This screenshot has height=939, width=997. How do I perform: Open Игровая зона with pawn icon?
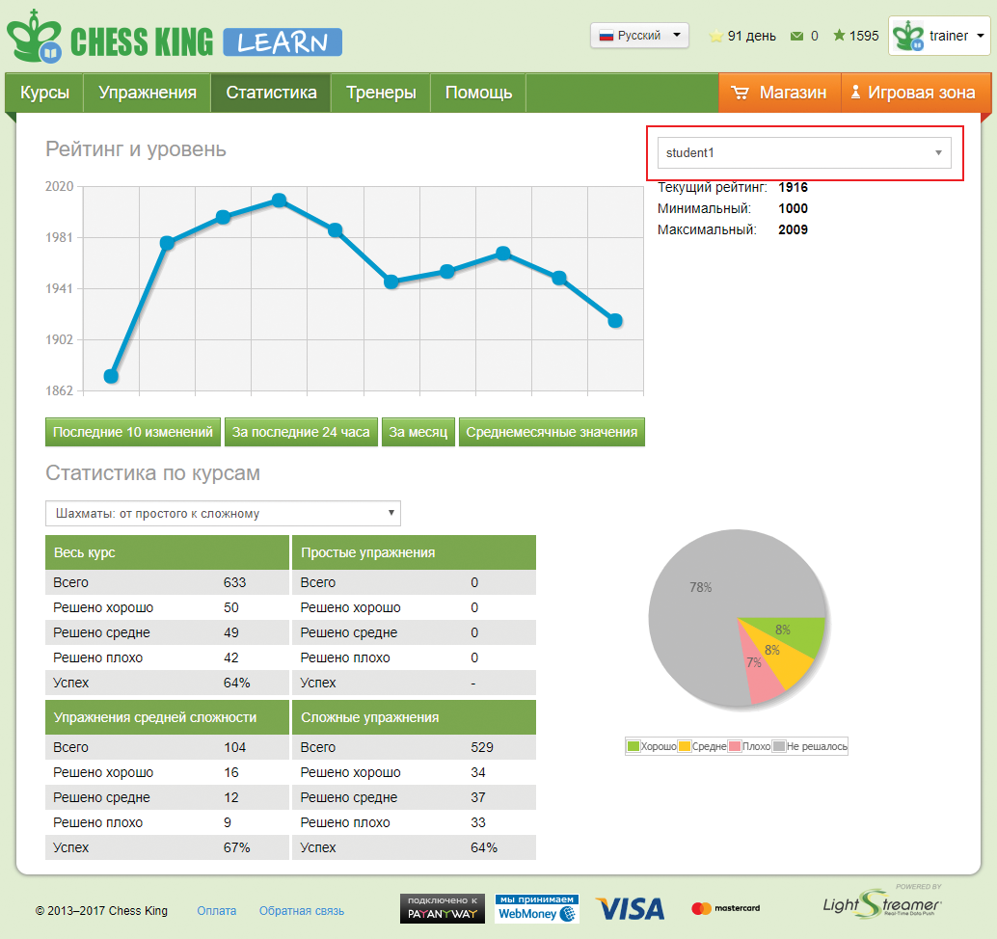854,94
